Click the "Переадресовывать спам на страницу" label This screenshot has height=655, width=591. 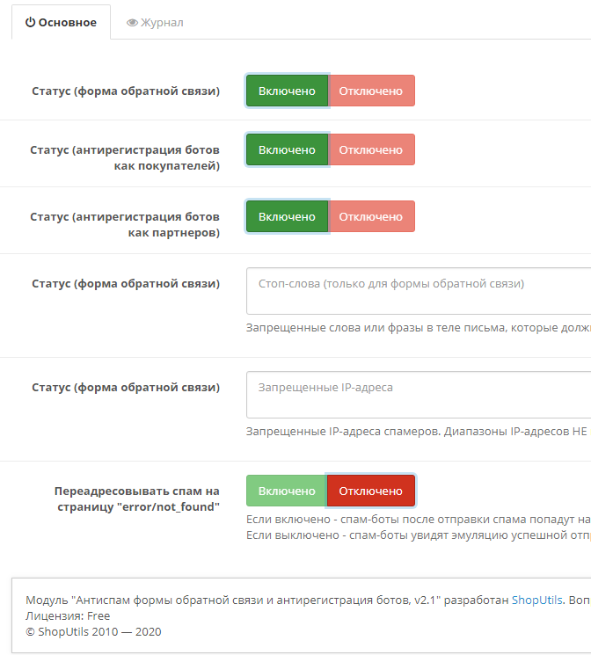(136, 499)
